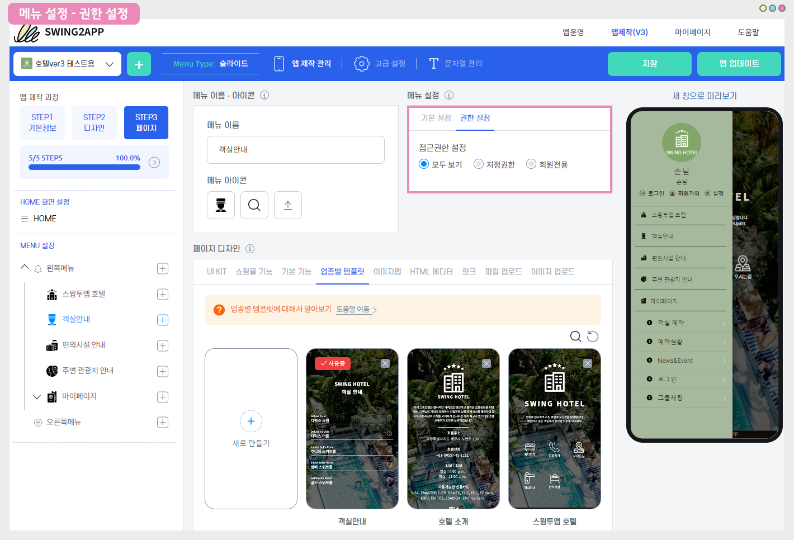This screenshot has height=540, width=794.
Task: Upload a custom menu icon
Action: pos(288,205)
